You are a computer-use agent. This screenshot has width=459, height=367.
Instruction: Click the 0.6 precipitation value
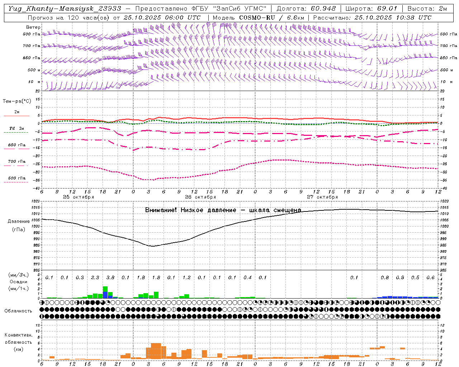tap(431, 278)
